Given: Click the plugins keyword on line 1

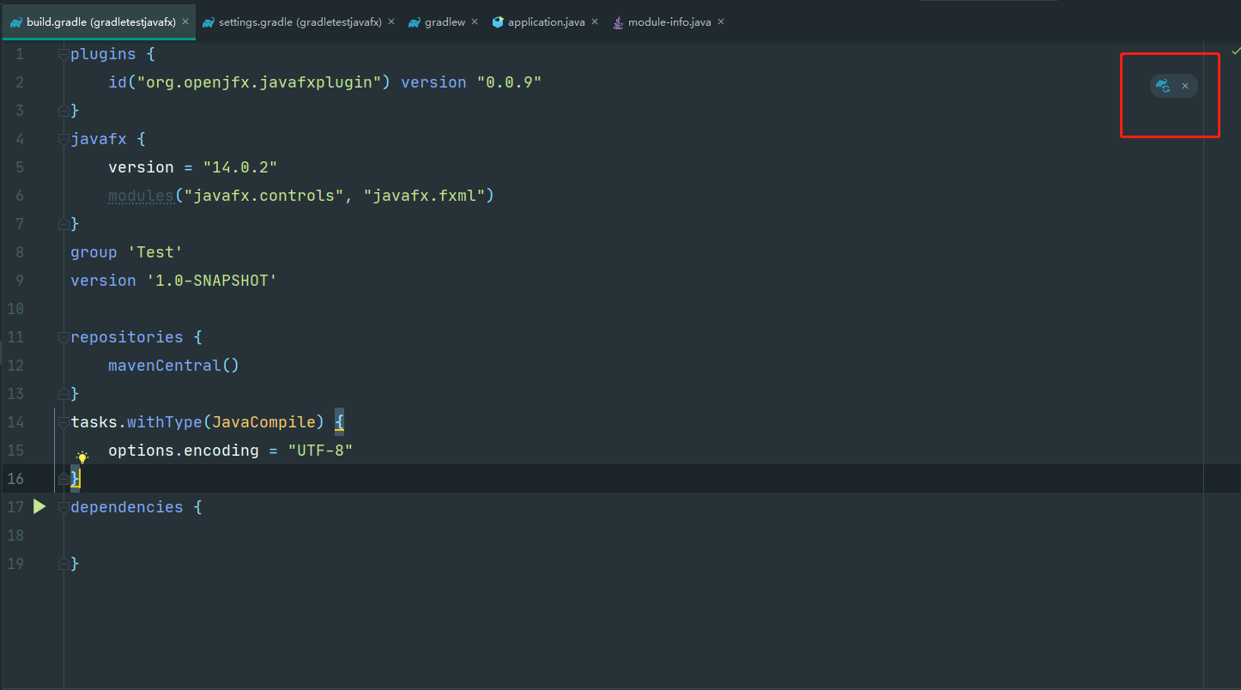Looking at the screenshot, I should pos(103,54).
